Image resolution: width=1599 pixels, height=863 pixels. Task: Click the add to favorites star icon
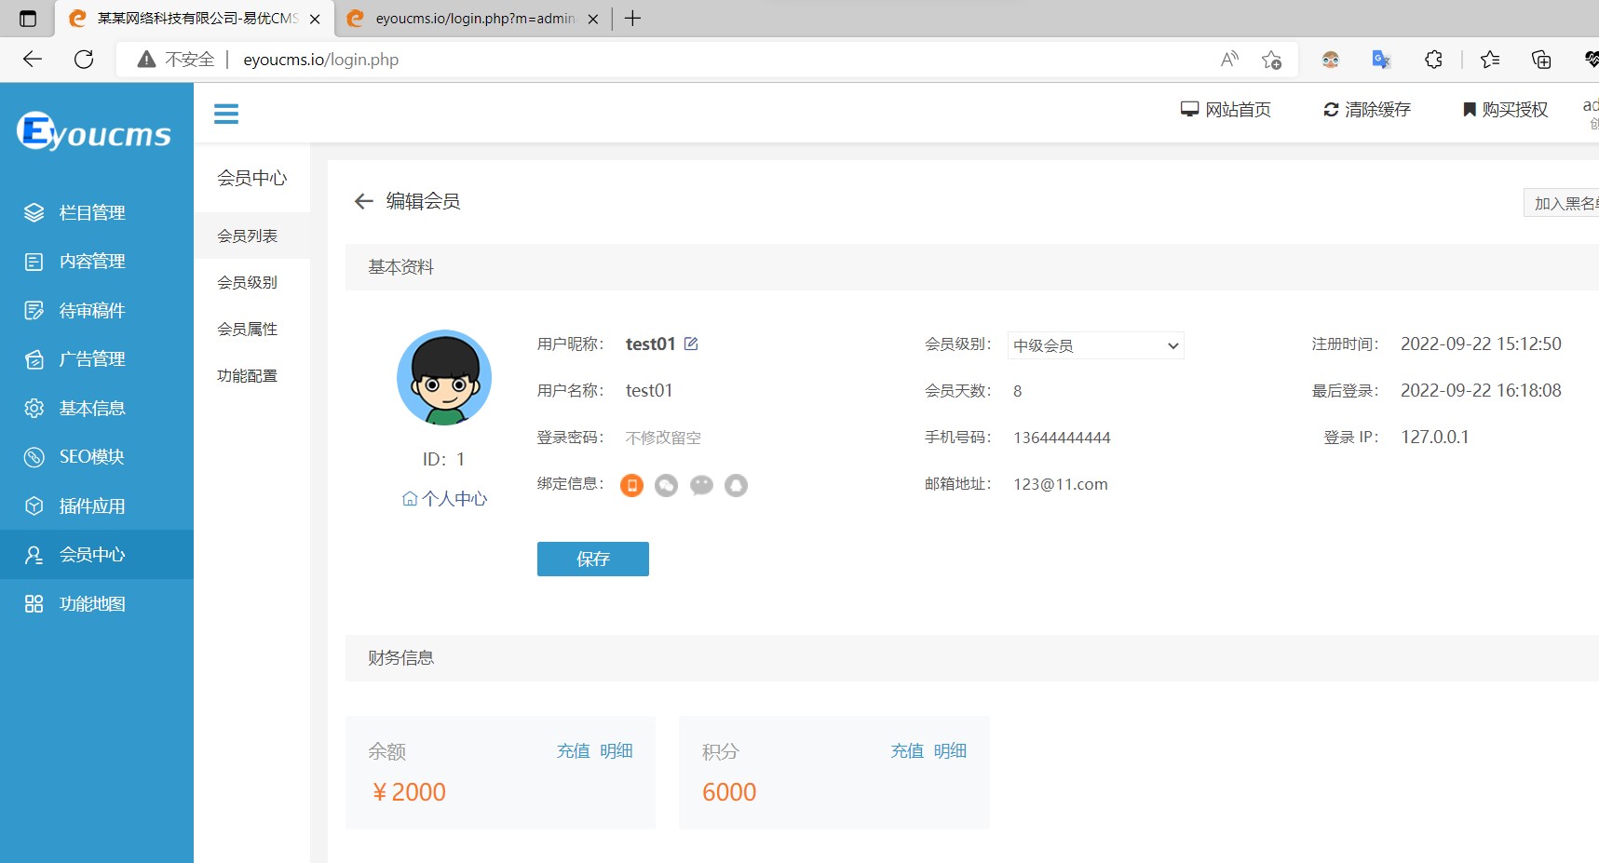(1271, 60)
